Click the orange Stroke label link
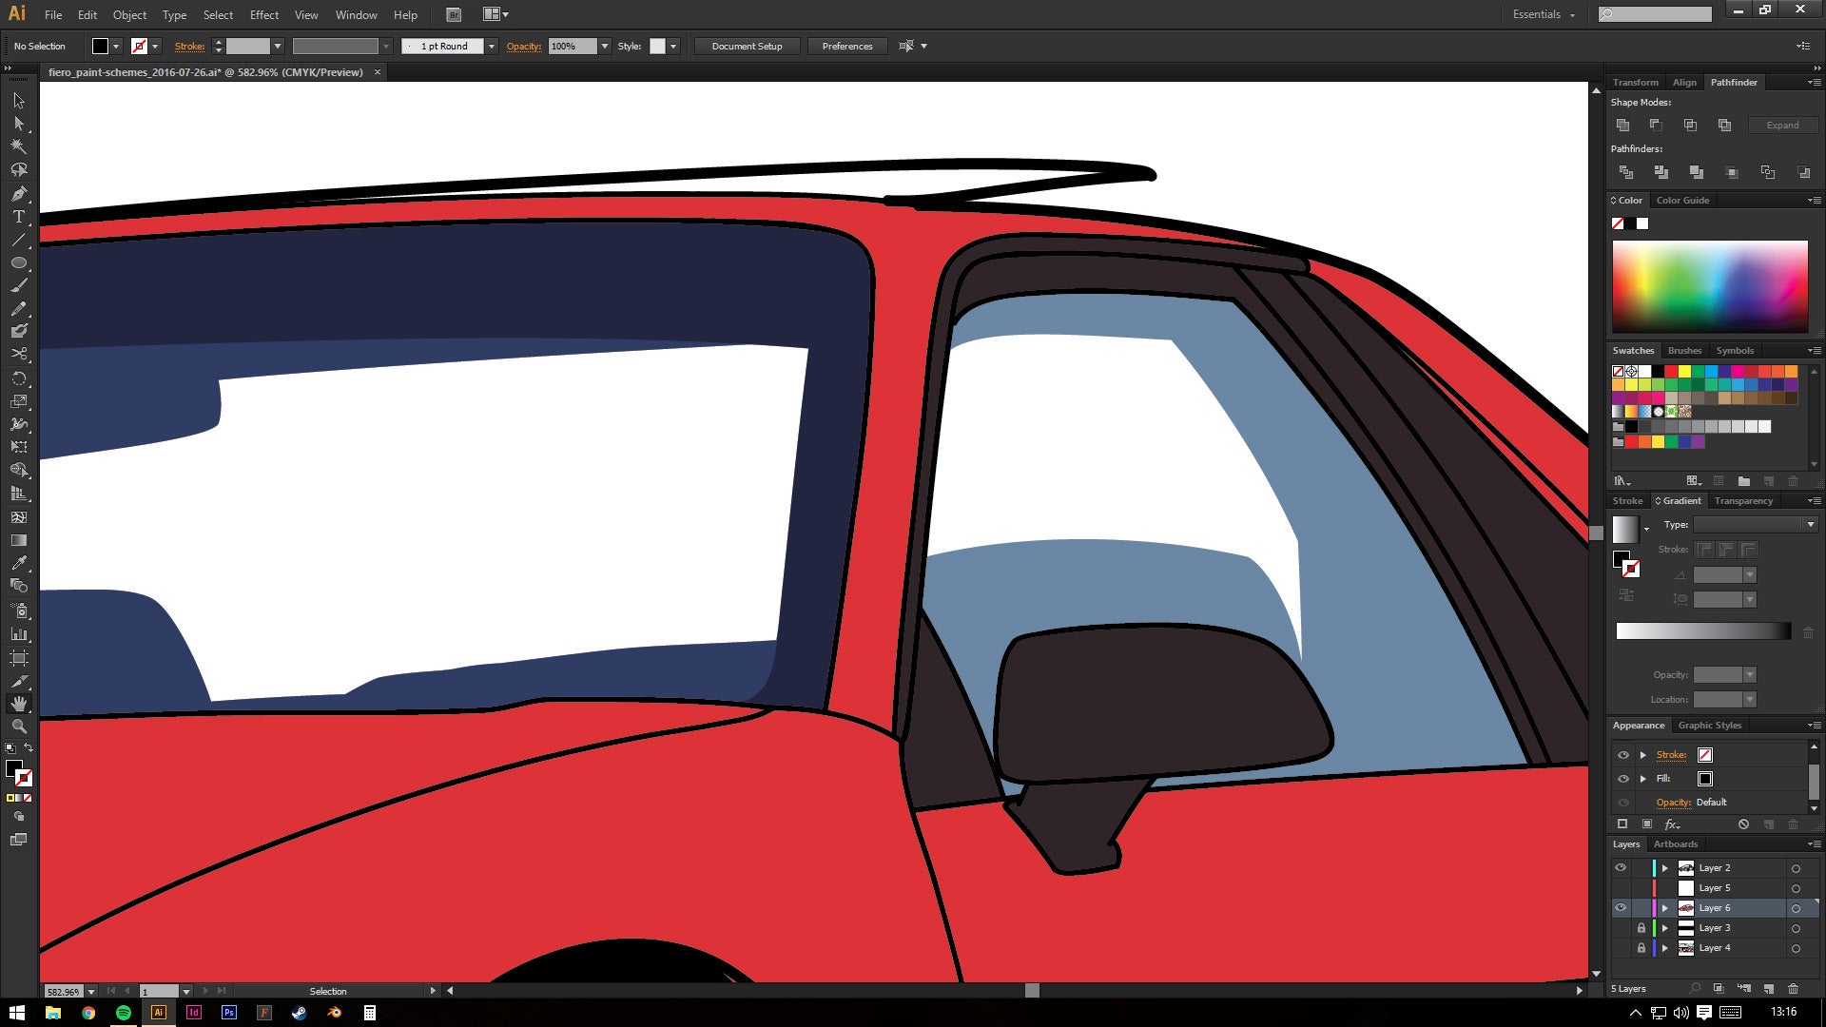The height and width of the screenshot is (1027, 1826). [x=189, y=46]
